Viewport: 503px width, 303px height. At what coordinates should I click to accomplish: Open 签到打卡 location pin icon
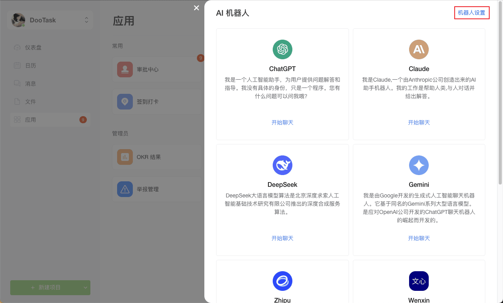click(125, 102)
